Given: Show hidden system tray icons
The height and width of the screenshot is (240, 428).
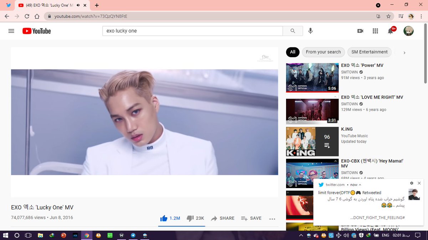Looking at the screenshot, I should point(301,235).
